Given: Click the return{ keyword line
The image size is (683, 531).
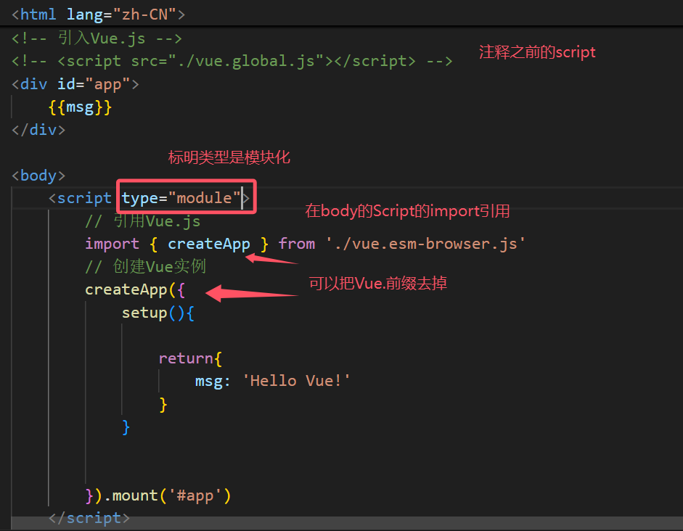Looking at the screenshot, I should click(x=190, y=358).
